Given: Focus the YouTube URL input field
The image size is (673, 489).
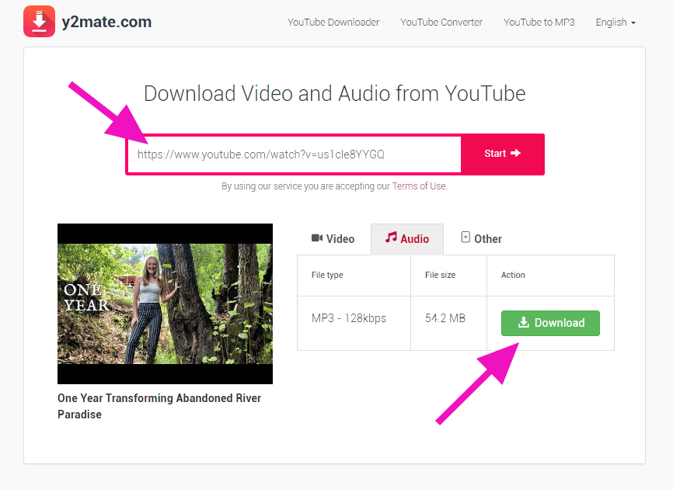Looking at the screenshot, I should pos(295,154).
